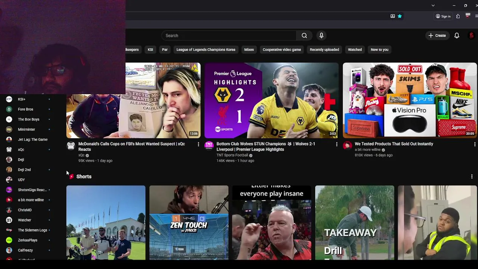
Task: Open the TAKEAWAY Drill golf Short
Action: tap(355, 223)
